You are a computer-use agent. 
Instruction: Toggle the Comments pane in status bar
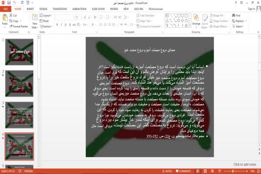pos(183,171)
